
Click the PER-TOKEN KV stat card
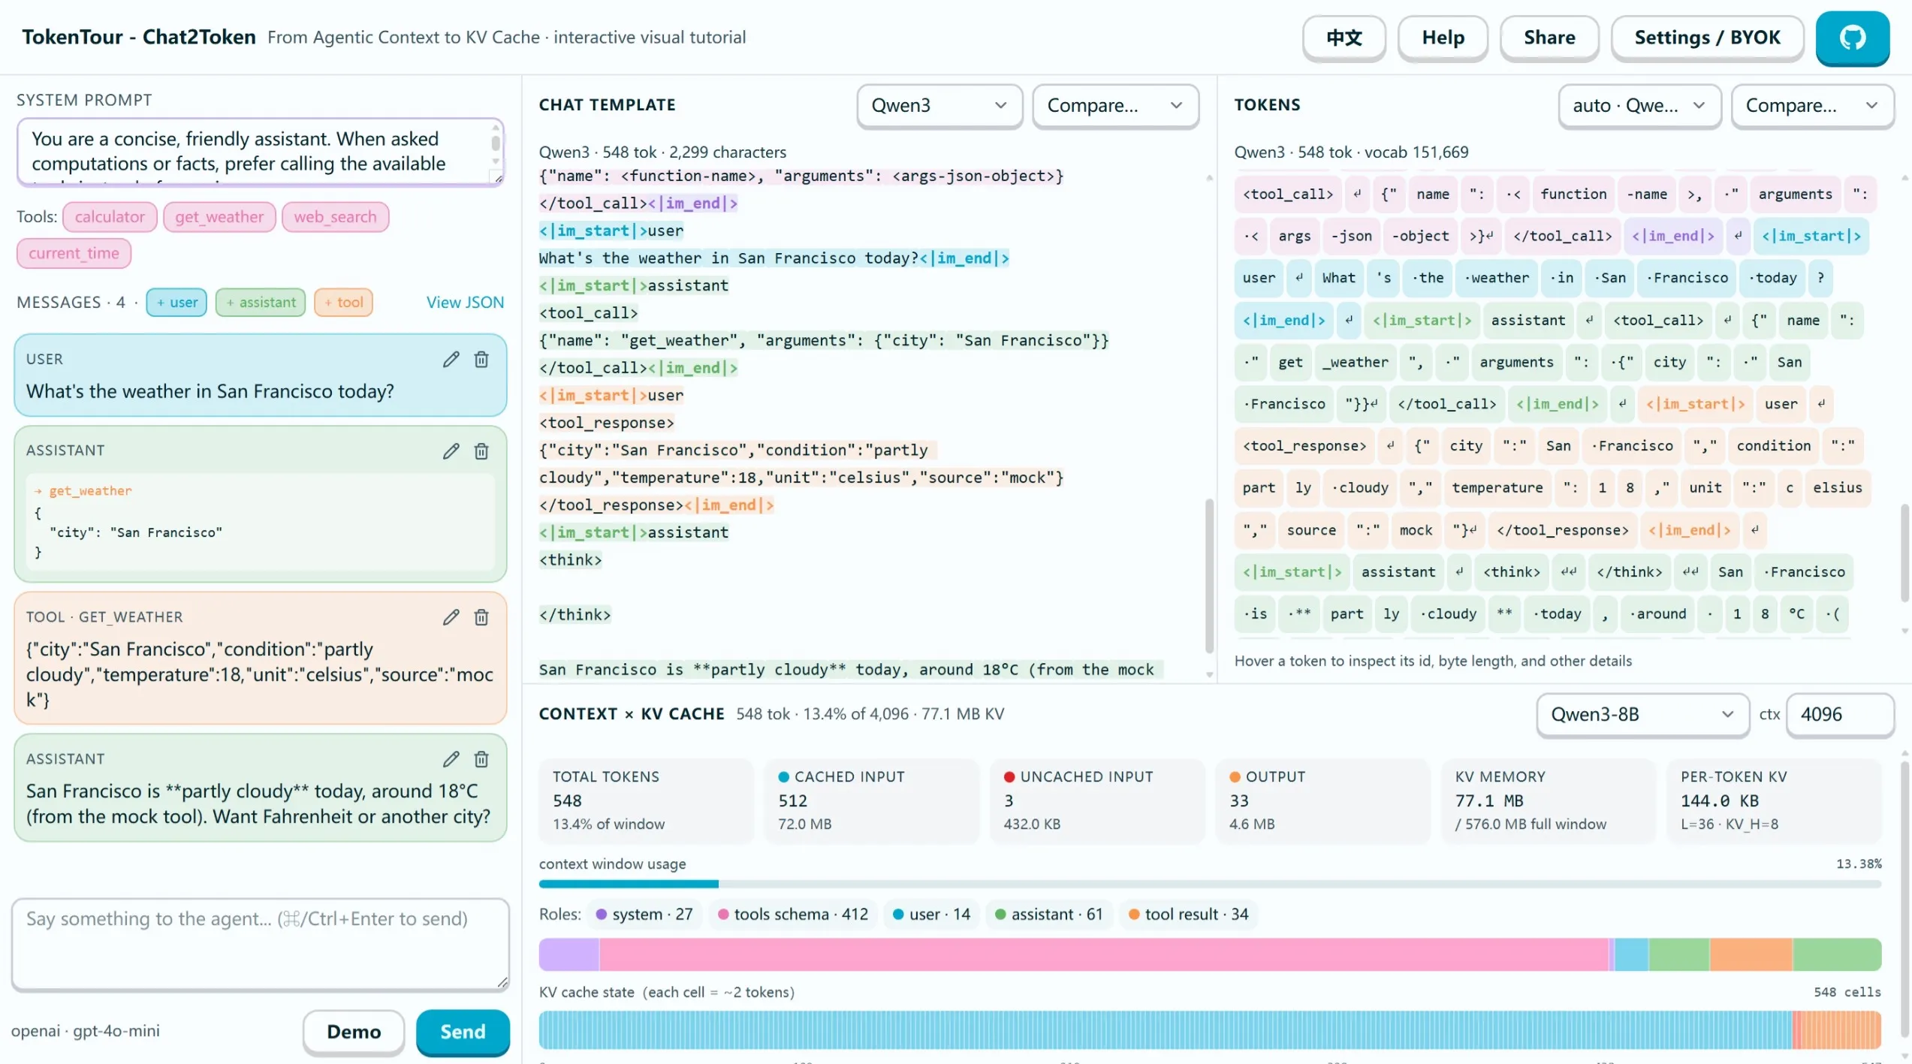(1773, 800)
